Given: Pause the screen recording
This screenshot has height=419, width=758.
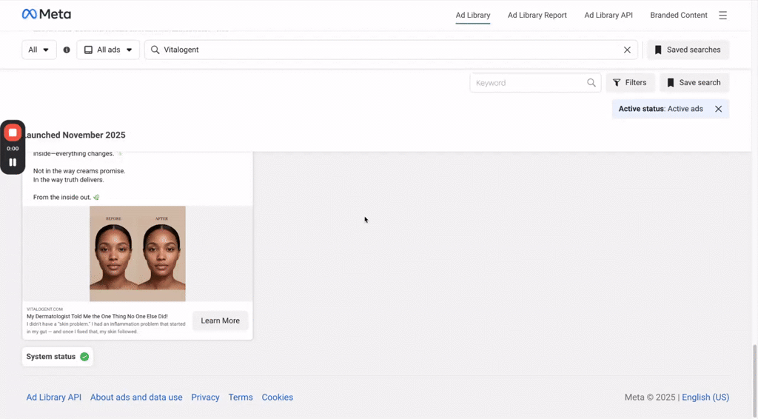Looking at the screenshot, I should pos(13,162).
